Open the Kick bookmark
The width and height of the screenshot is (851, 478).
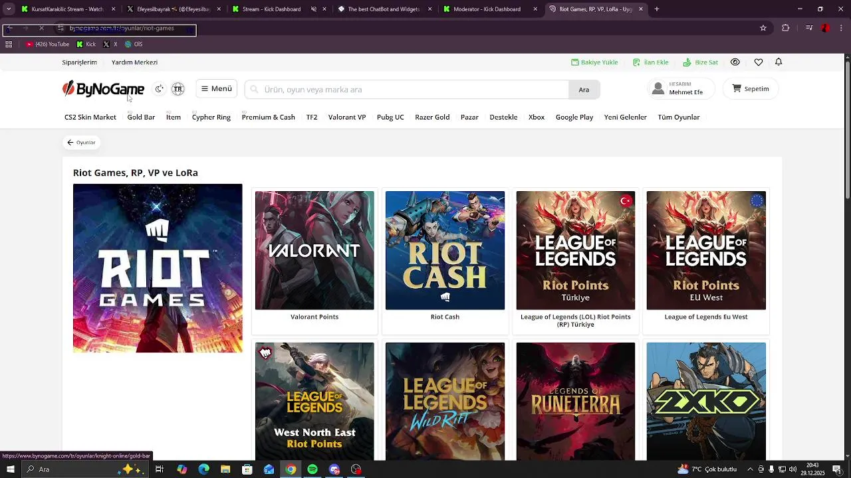point(86,44)
